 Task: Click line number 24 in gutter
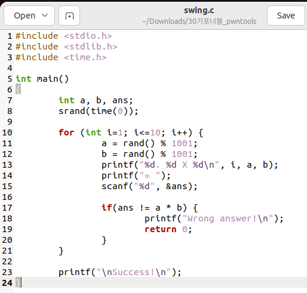[x=7, y=283]
